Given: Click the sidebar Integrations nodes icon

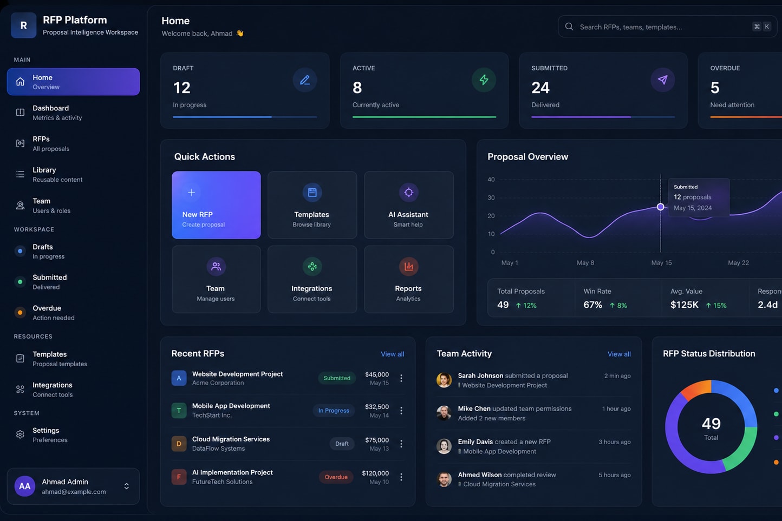Looking at the screenshot, I should (x=20, y=390).
